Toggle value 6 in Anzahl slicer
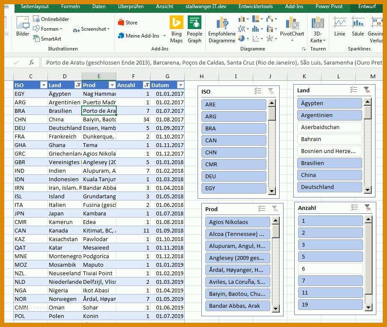The height and width of the screenshot is (327, 387). click(331, 269)
